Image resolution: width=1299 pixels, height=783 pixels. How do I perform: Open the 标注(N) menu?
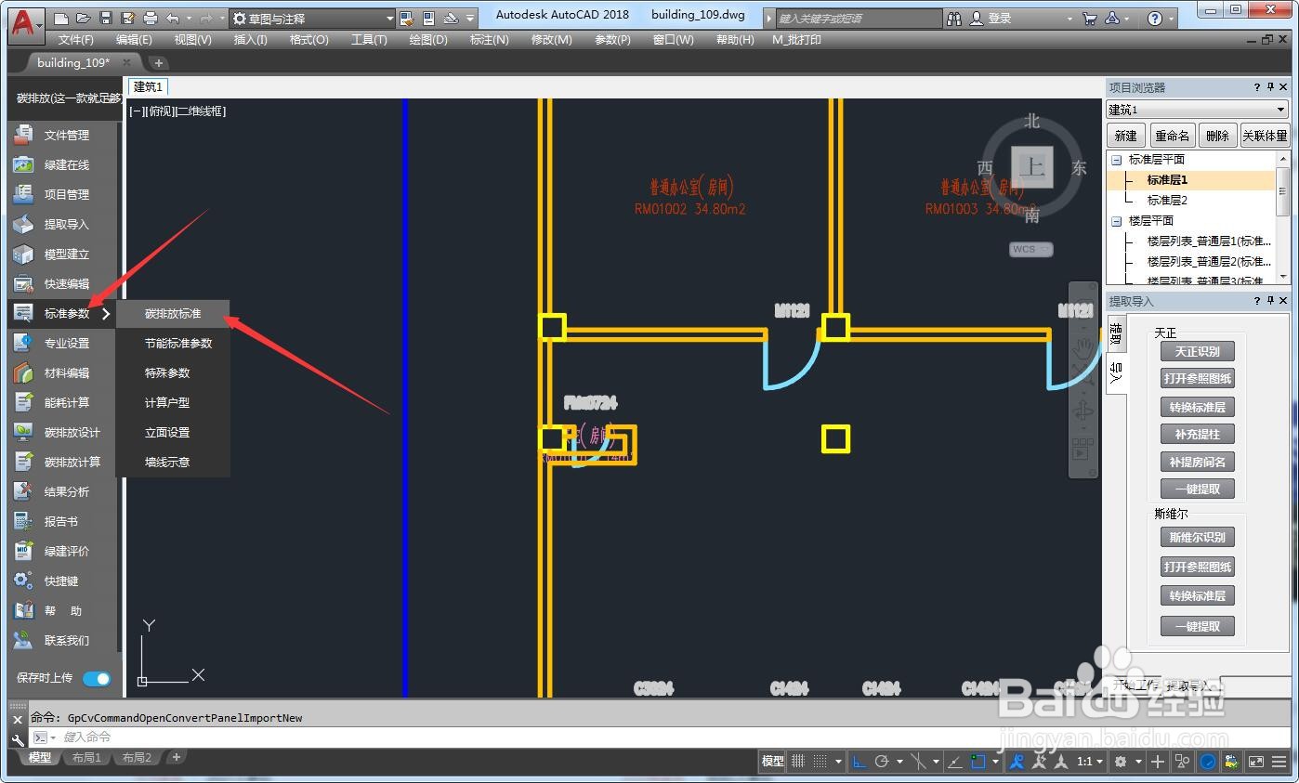click(x=489, y=39)
